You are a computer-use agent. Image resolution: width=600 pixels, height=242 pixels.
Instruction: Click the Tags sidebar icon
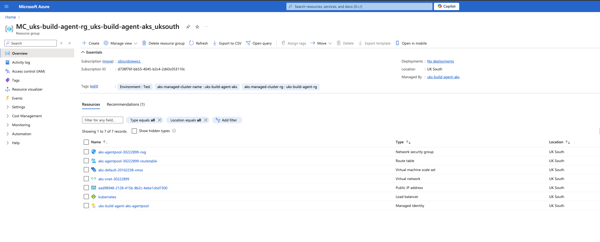click(8, 80)
